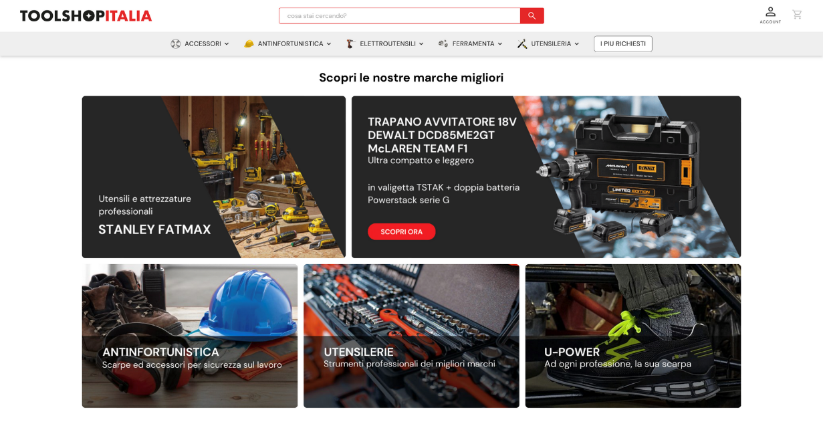Expand the Antinfortunistica dropdown chevron

click(329, 44)
